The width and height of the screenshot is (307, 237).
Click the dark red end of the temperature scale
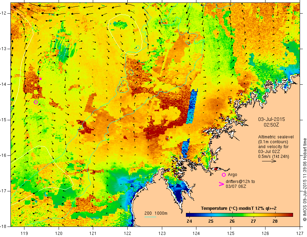(x=291, y=215)
